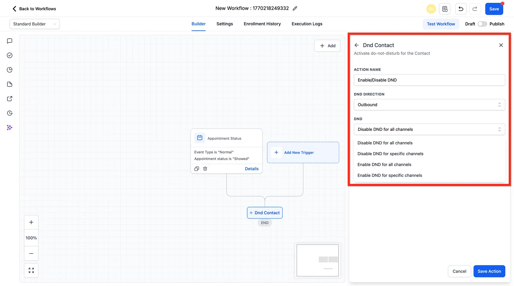Redo the last undone change
The width and height of the screenshot is (514, 286).
pos(474,9)
